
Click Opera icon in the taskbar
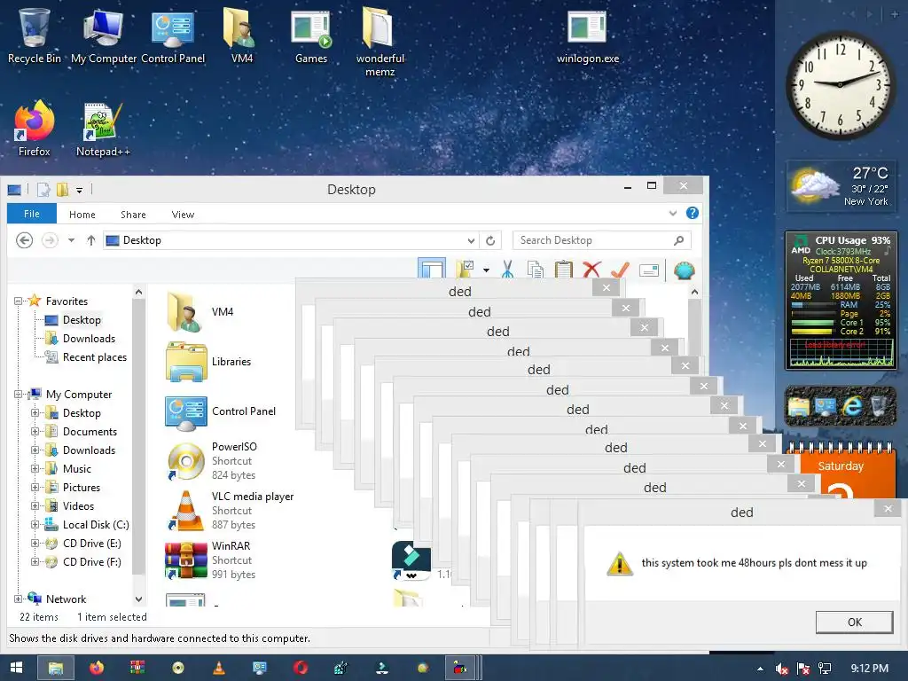point(300,668)
